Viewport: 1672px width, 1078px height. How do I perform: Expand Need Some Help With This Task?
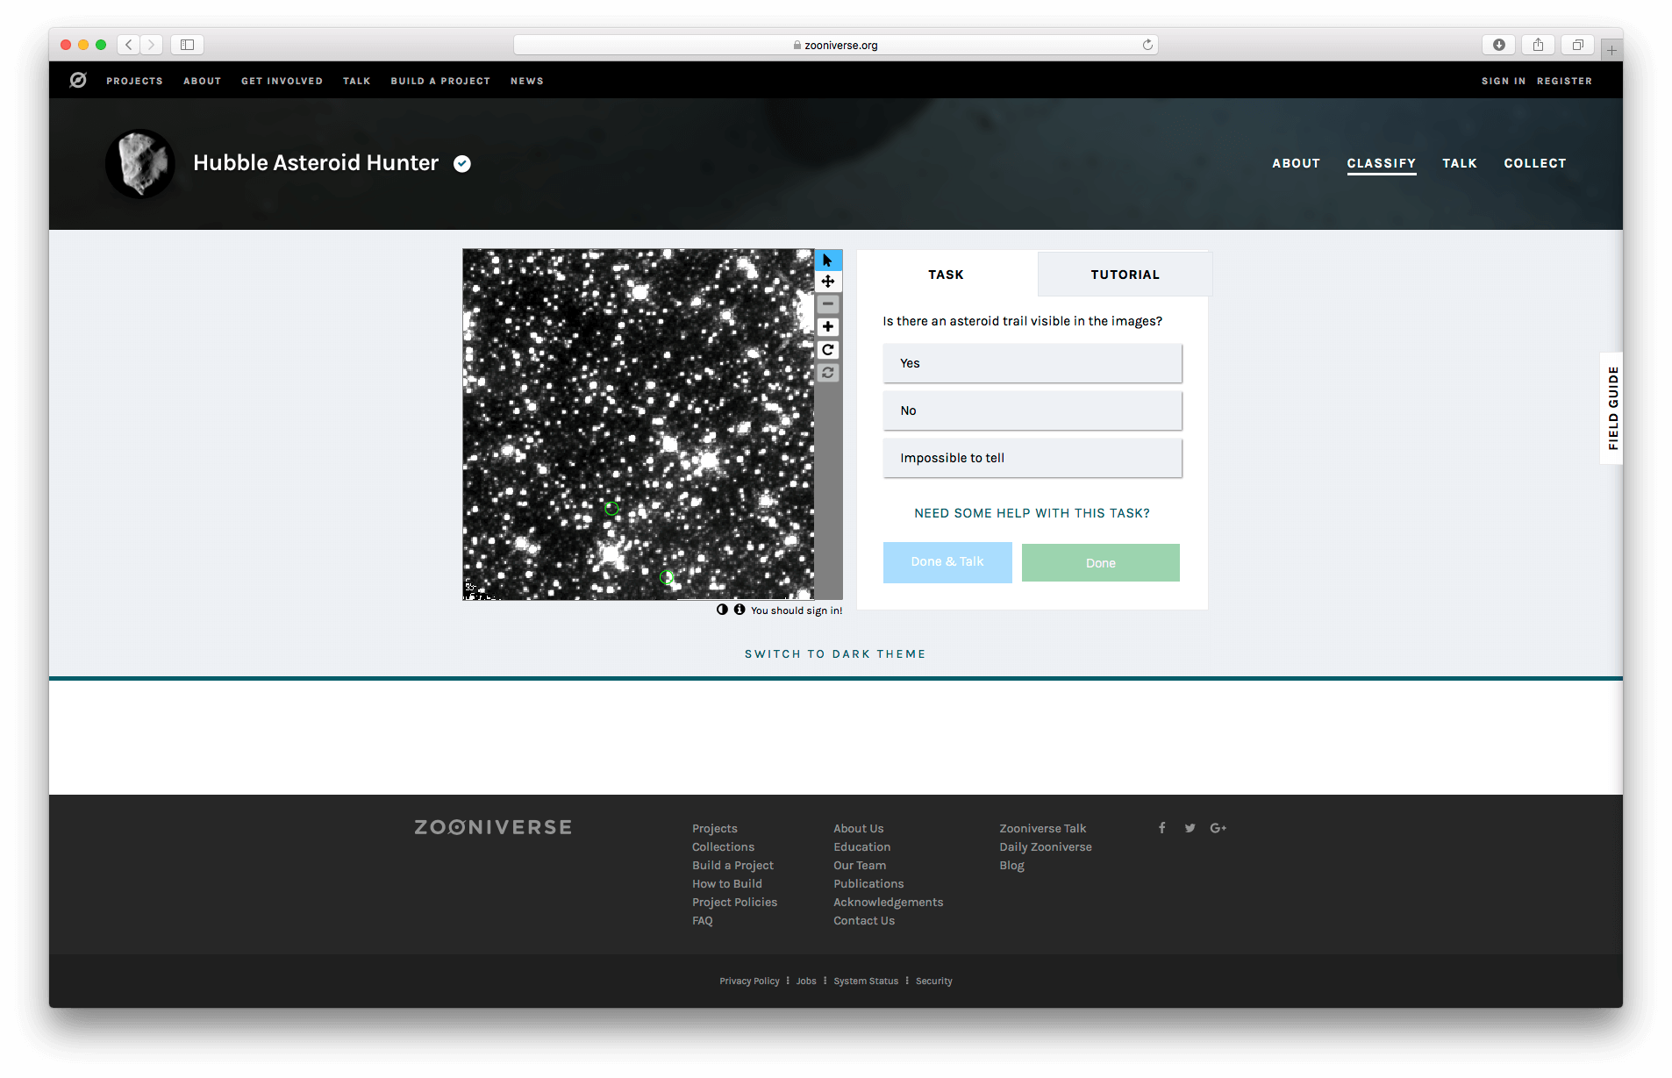coord(1032,513)
